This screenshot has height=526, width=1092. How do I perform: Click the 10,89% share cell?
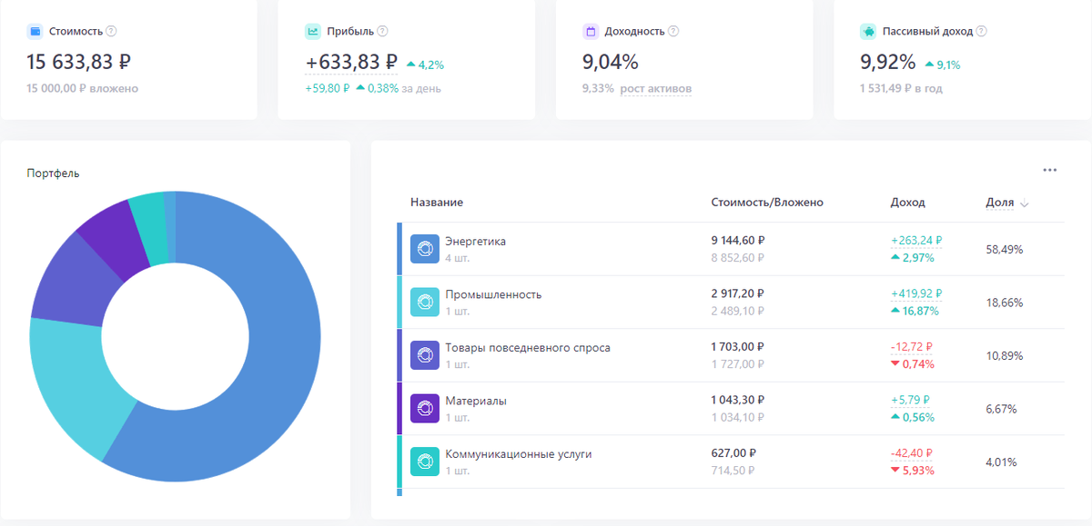tap(1005, 355)
